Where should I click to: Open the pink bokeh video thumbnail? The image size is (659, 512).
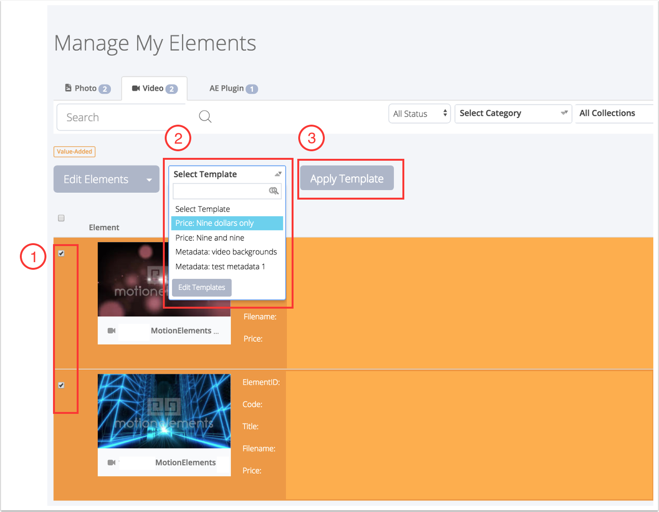pyautogui.click(x=134, y=279)
